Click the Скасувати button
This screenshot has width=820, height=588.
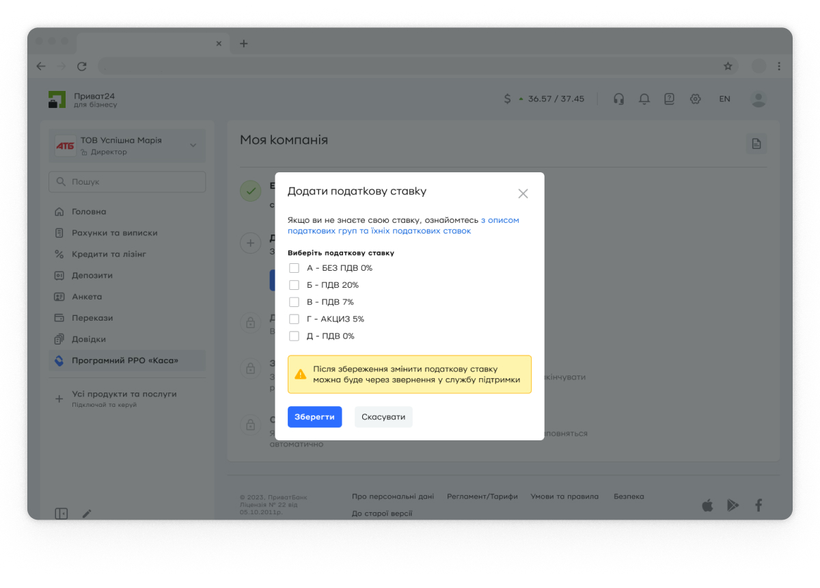pyautogui.click(x=383, y=417)
